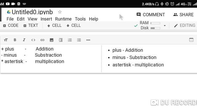Add a numbered list
197x111 pixels.
(70, 40)
